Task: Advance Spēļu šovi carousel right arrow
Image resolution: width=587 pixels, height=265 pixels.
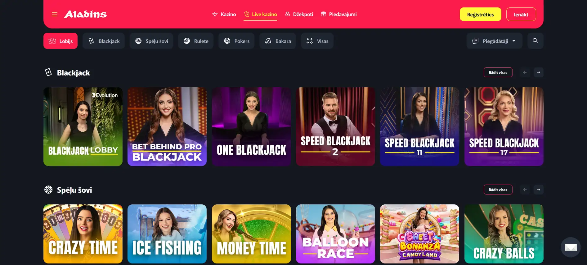Action: coord(538,190)
